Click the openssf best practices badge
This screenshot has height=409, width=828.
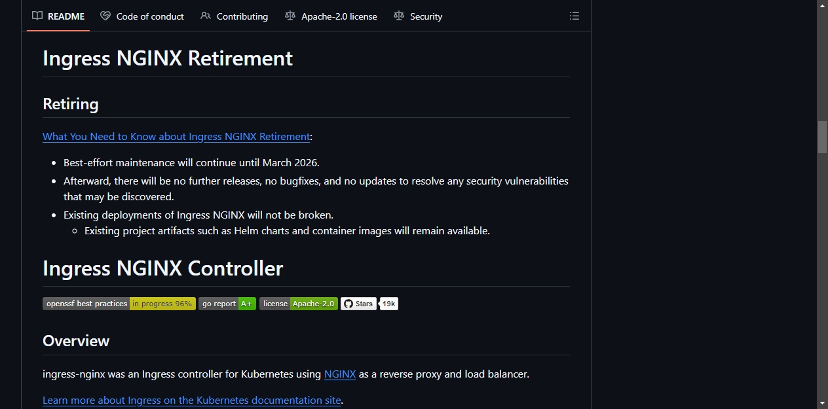(x=119, y=304)
